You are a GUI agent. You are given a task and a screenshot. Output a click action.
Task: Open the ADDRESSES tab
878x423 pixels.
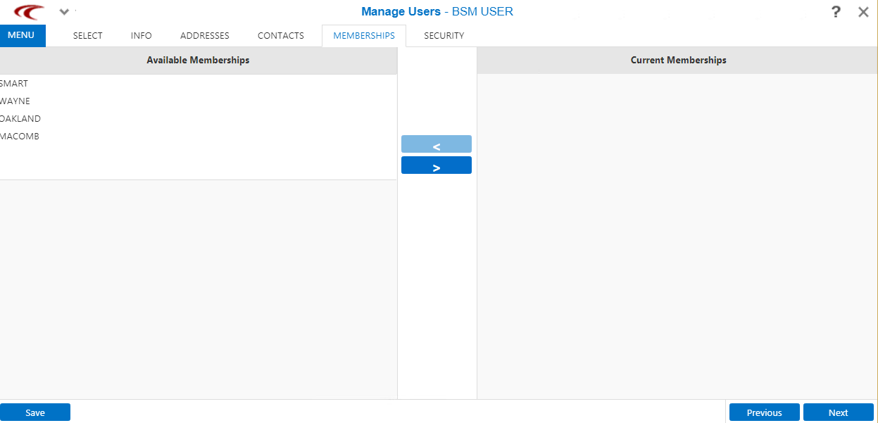point(205,36)
